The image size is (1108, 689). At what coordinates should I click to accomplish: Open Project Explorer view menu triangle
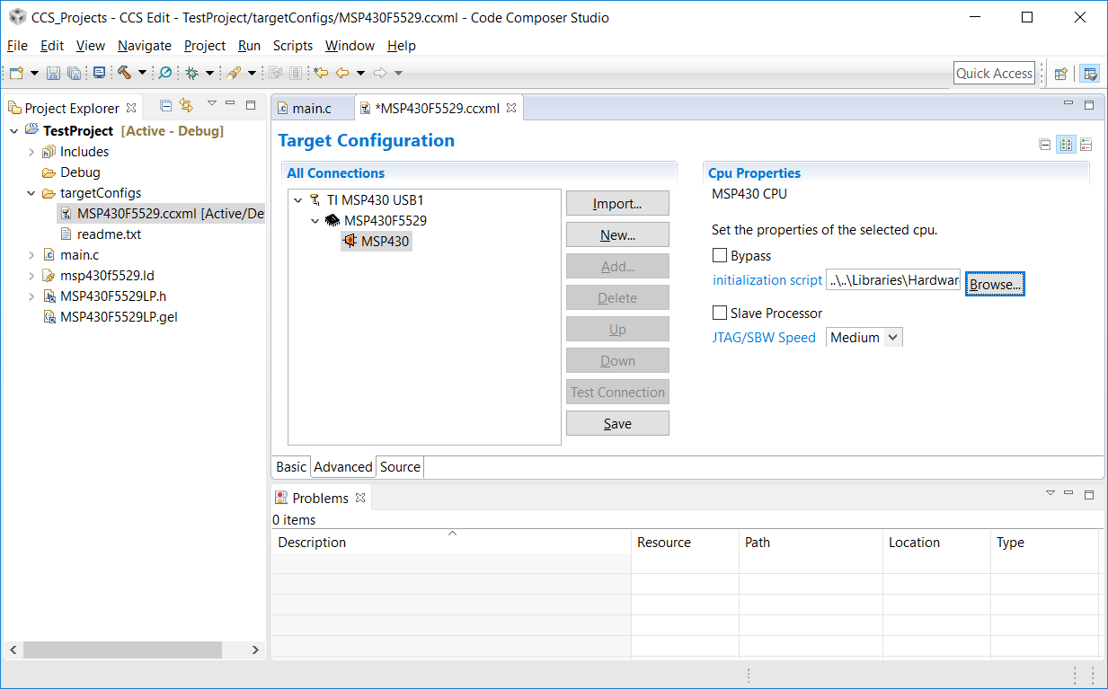click(211, 103)
